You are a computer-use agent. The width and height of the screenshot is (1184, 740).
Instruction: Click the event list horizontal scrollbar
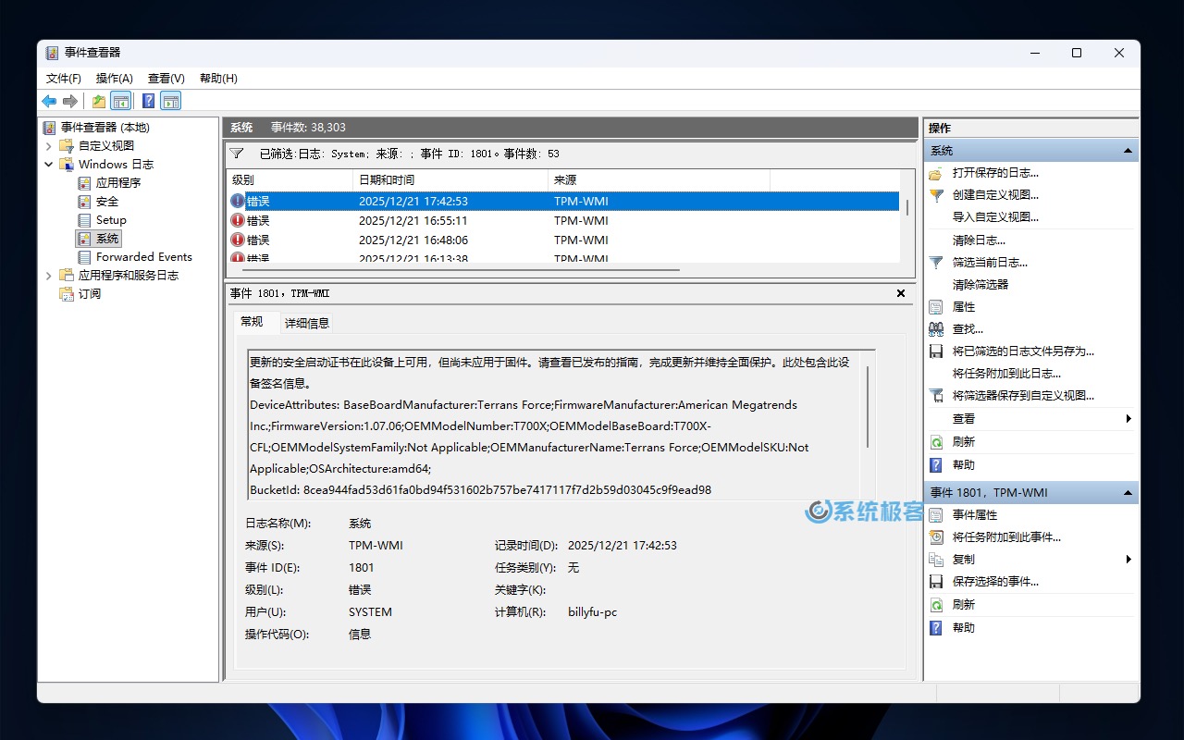462,270
